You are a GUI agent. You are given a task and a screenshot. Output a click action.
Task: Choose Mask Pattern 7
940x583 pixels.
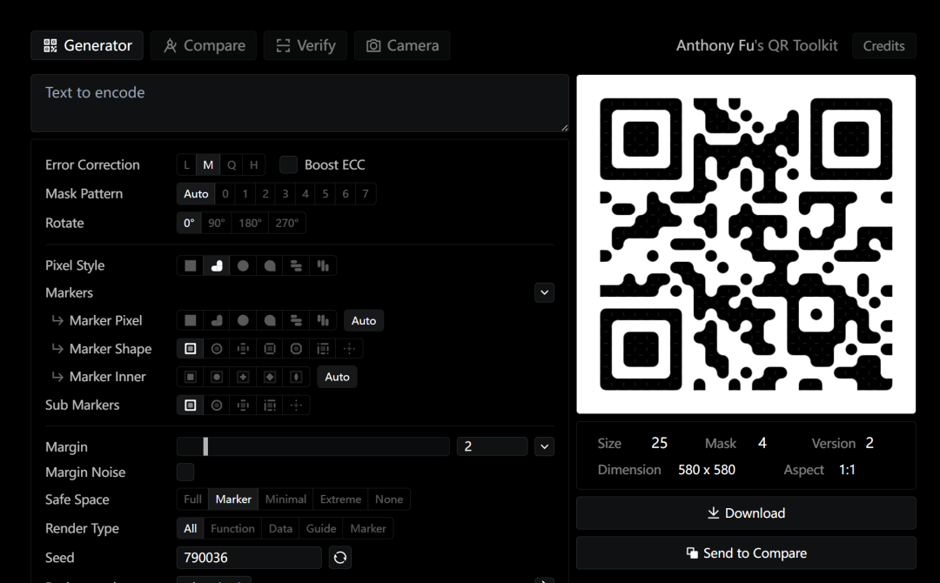point(365,193)
